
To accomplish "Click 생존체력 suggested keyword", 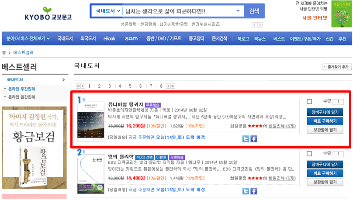I will pos(128,24).
